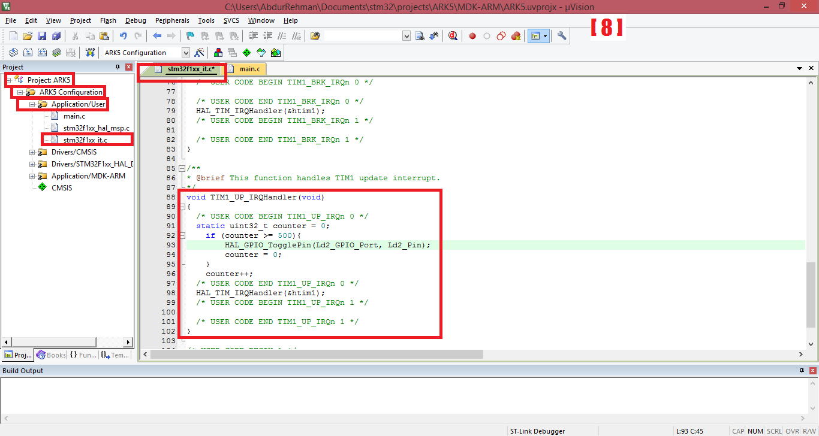Rebuild all target files
The image size is (819, 436).
pos(42,52)
